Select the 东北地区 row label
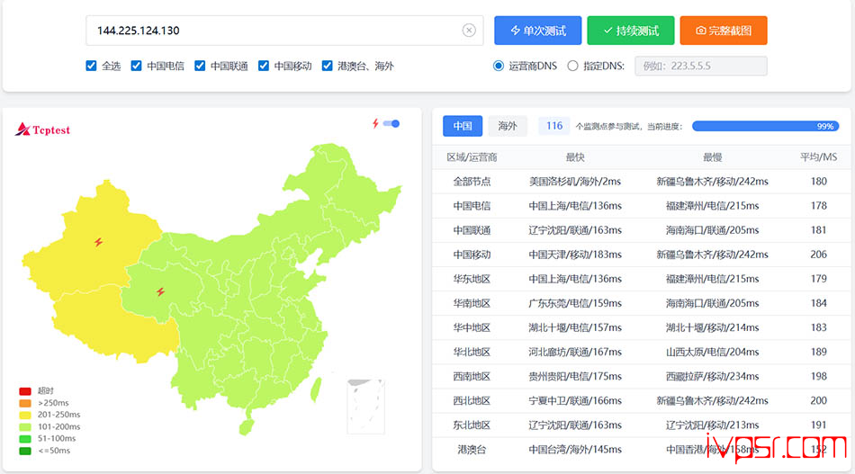 pyautogui.click(x=472, y=425)
